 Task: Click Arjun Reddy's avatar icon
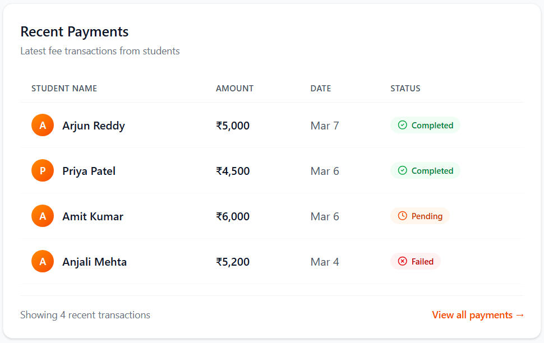coord(43,125)
